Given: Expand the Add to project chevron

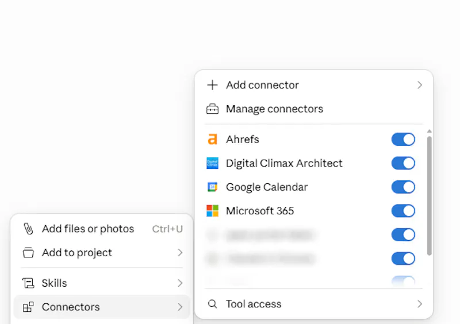Looking at the screenshot, I should 180,252.
